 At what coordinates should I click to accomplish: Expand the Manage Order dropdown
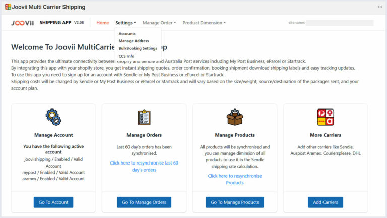[159, 23]
